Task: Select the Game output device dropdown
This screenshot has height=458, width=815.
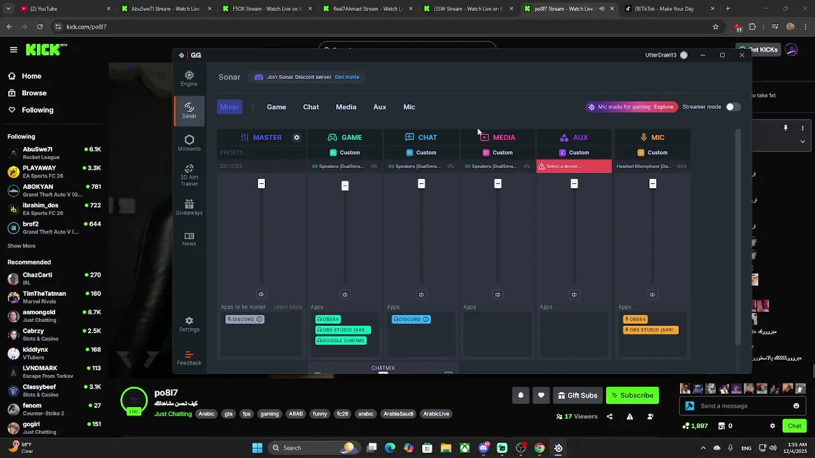Action: [x=344, y=167]
